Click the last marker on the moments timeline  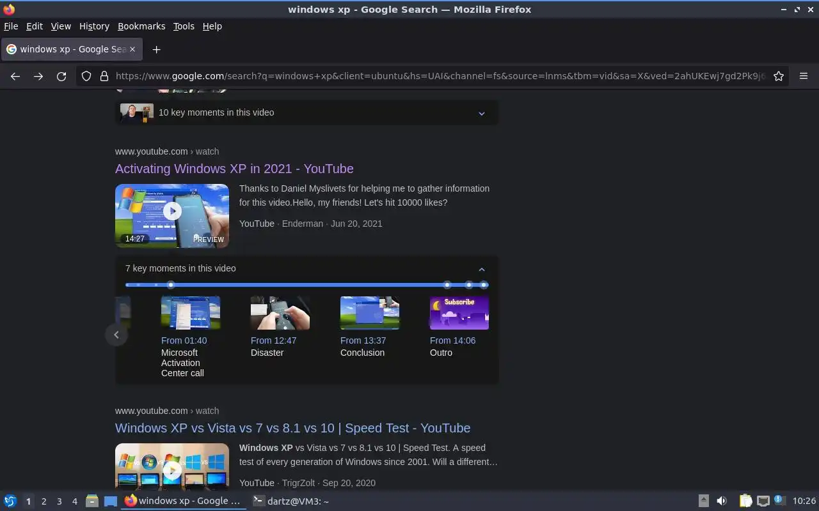(x=484, y=285)
